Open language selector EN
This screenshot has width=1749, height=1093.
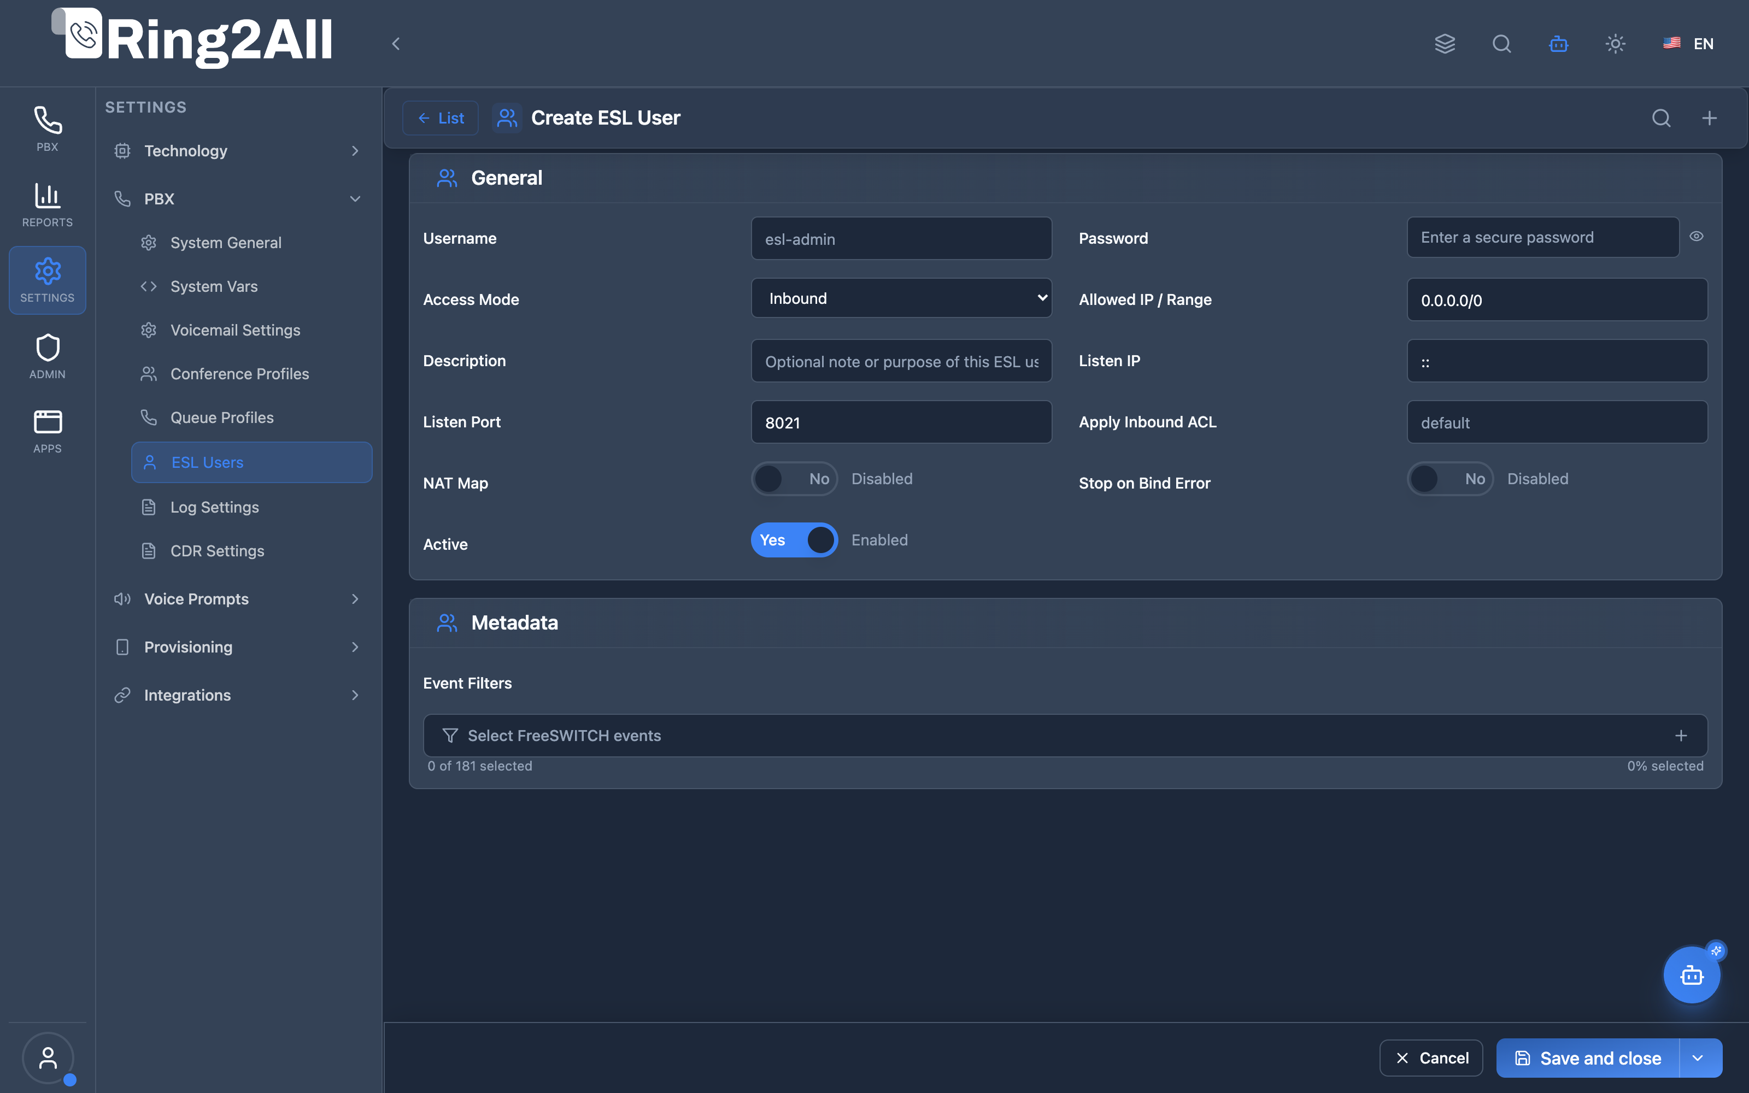[1688, 43]
